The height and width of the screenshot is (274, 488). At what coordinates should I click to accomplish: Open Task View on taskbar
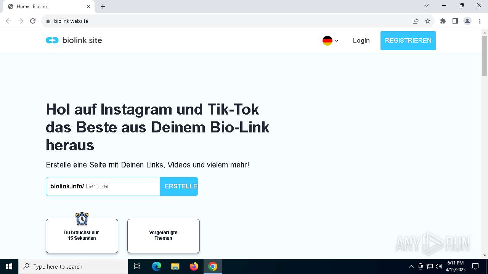click(137, 266)
